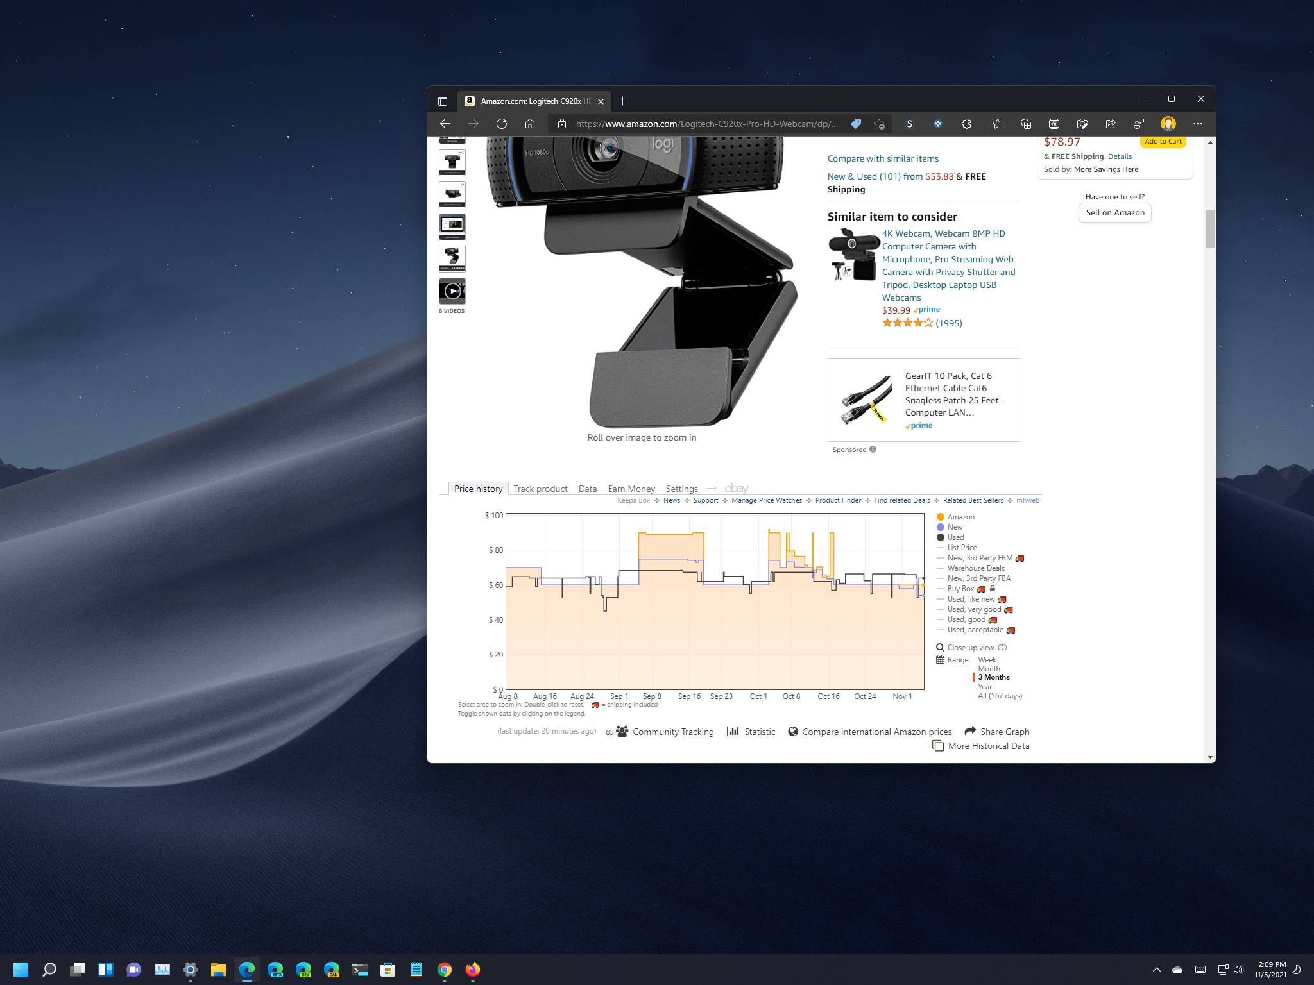Open the Statistic chart icon
Image resolution: width=1314 pixels, height=985 pixels.
(733, 731)
